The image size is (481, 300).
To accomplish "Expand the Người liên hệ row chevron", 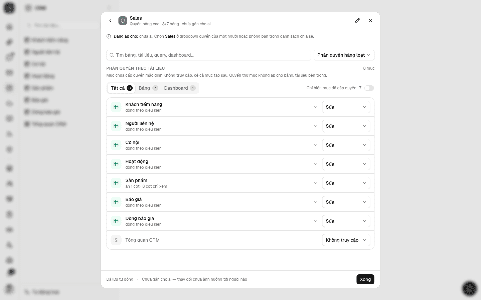I will (x=316, y=126).
